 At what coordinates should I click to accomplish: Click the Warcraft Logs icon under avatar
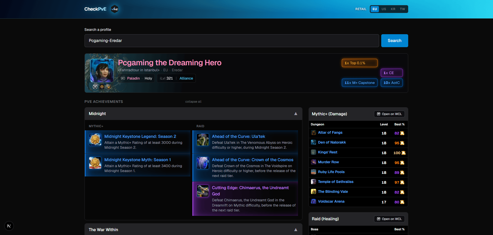[x=95, y=87]
